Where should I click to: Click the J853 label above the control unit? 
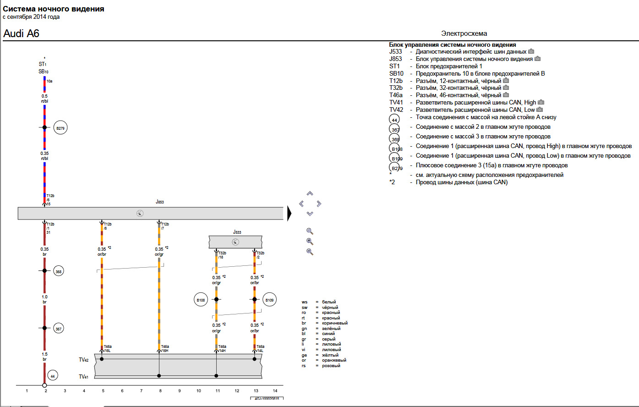click(159, 202)
